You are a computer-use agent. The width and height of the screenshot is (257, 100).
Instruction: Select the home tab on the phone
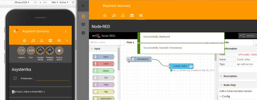pos(24,40)
